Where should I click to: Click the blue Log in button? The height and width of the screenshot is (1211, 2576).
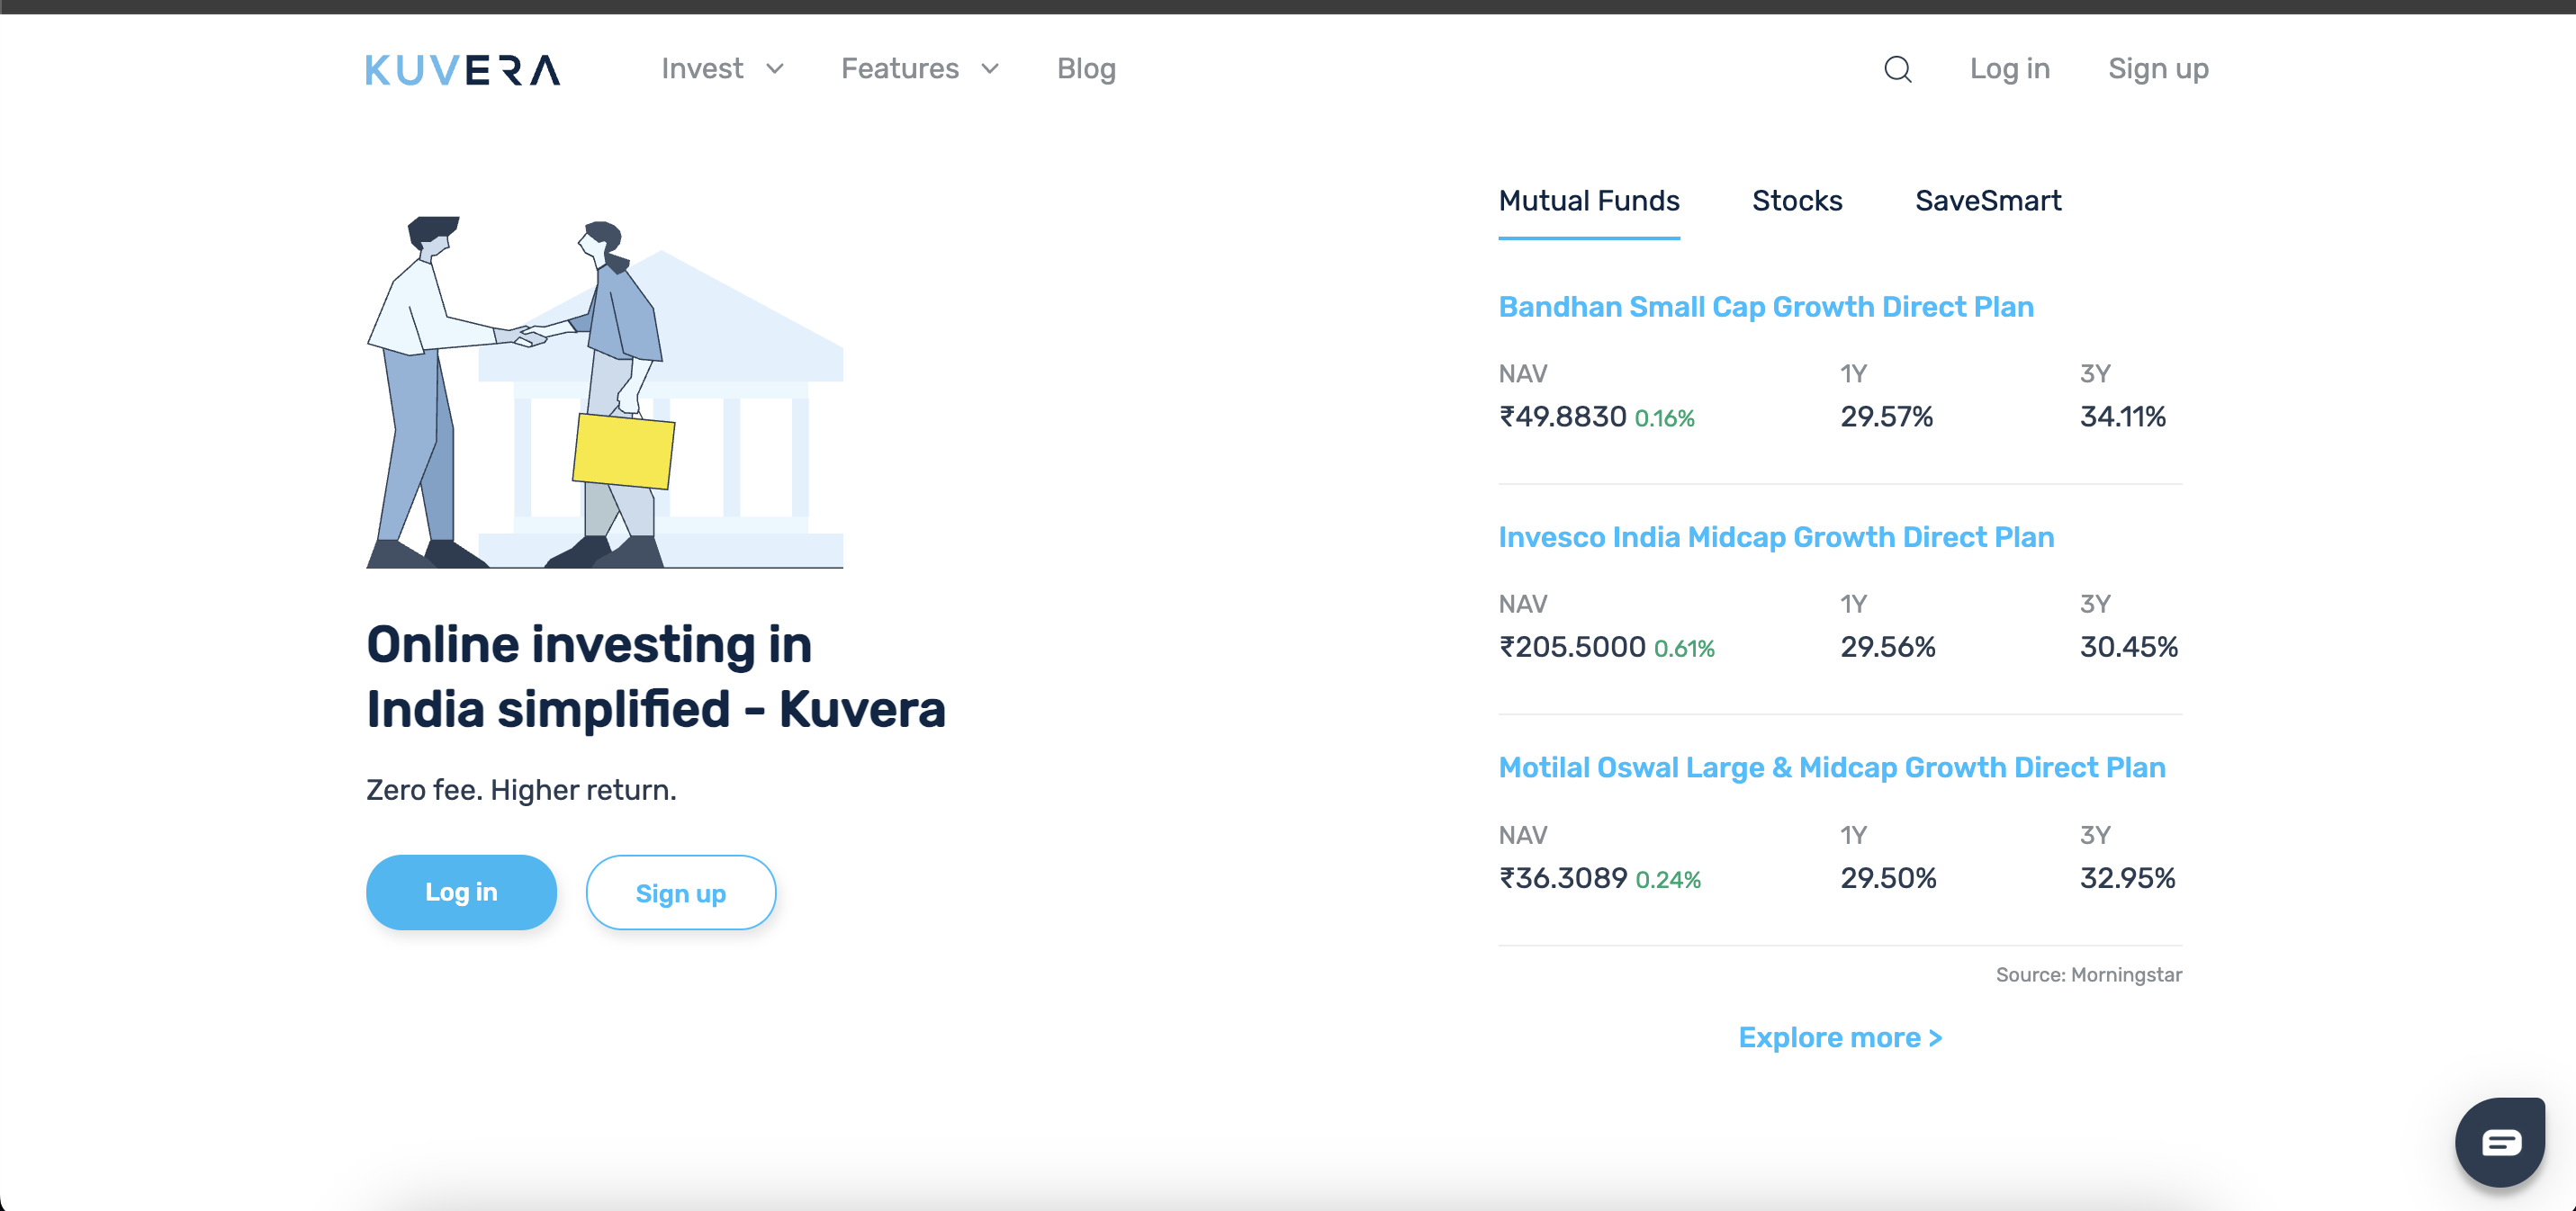point(461,892)
